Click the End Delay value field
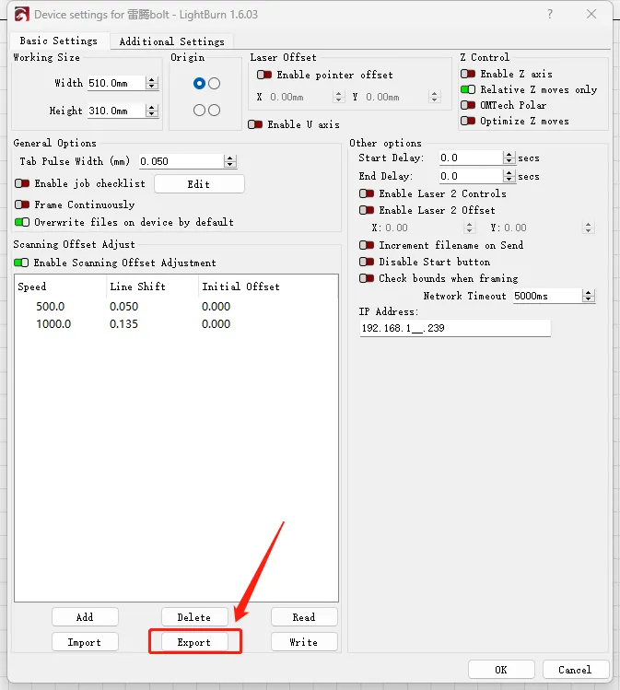Screen dimensions: 620x690 click(471, 177)
